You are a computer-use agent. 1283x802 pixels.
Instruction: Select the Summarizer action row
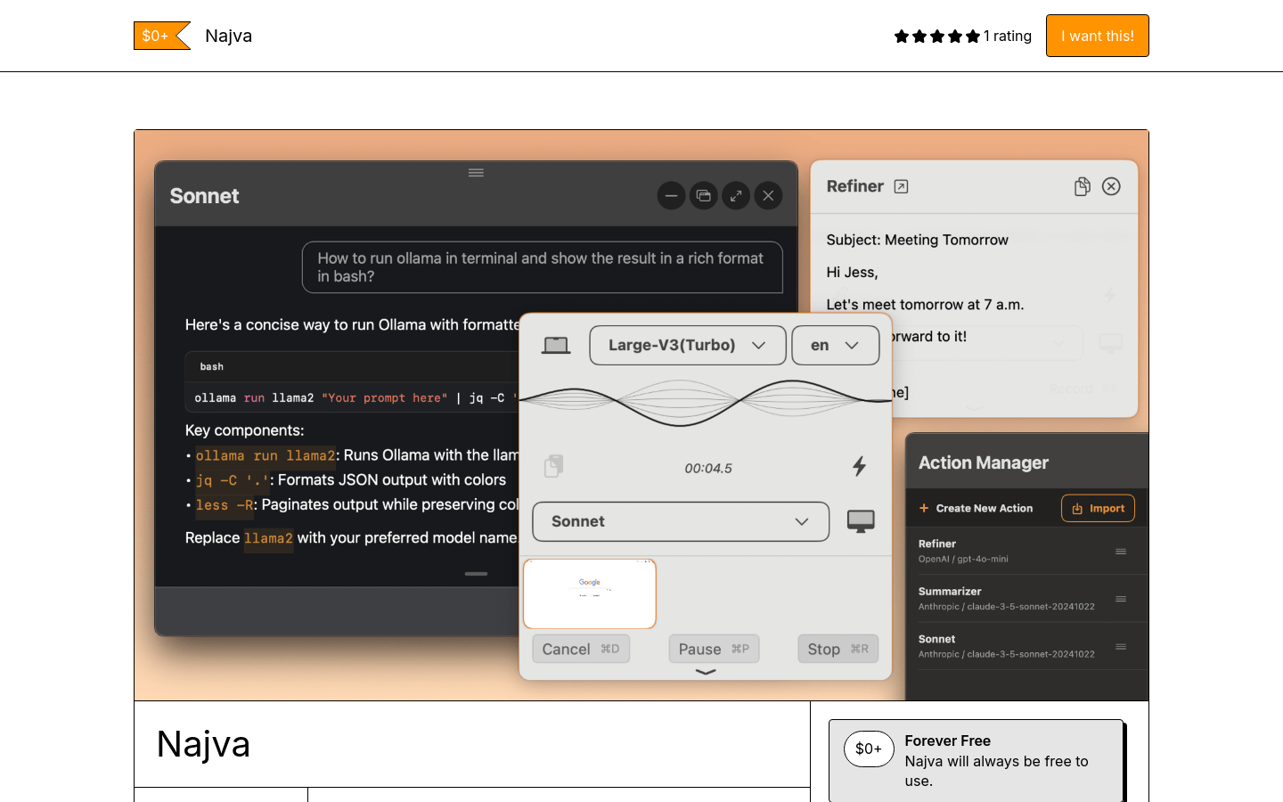(x=1026, y=599)
